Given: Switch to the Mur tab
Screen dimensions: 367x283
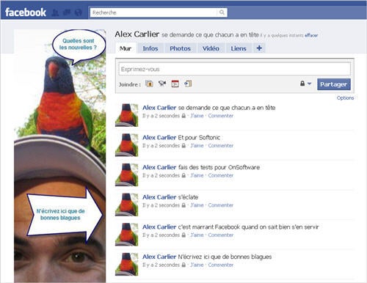Looking at the screenshot, I should click(x=126, y=48).
